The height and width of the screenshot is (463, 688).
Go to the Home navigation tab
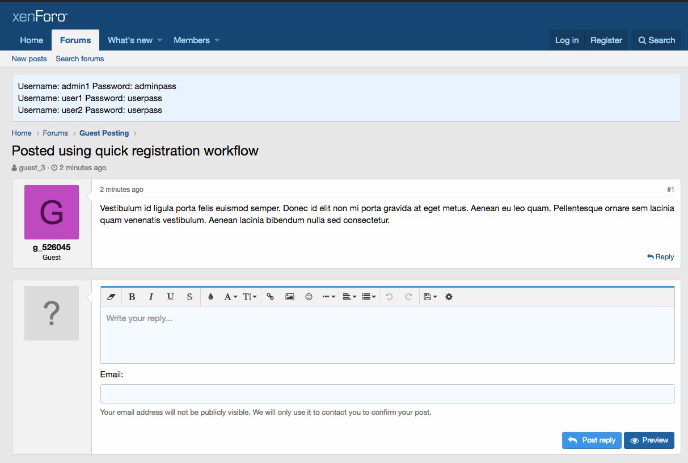(32, 40)
